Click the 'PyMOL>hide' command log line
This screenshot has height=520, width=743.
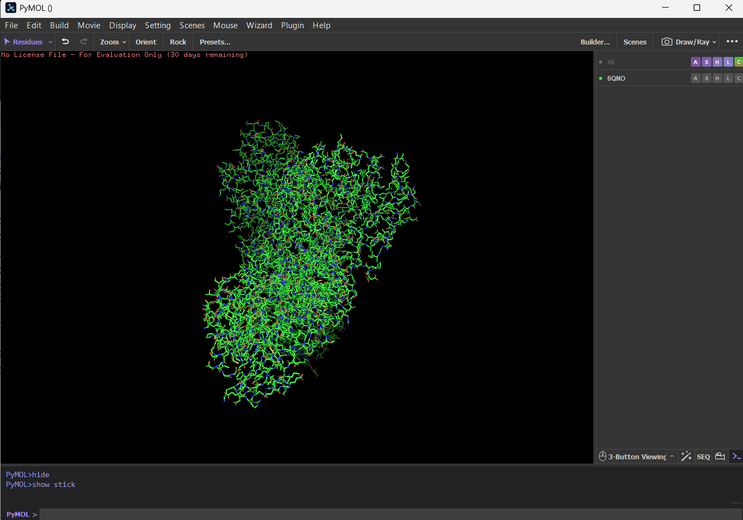[28, 474]
